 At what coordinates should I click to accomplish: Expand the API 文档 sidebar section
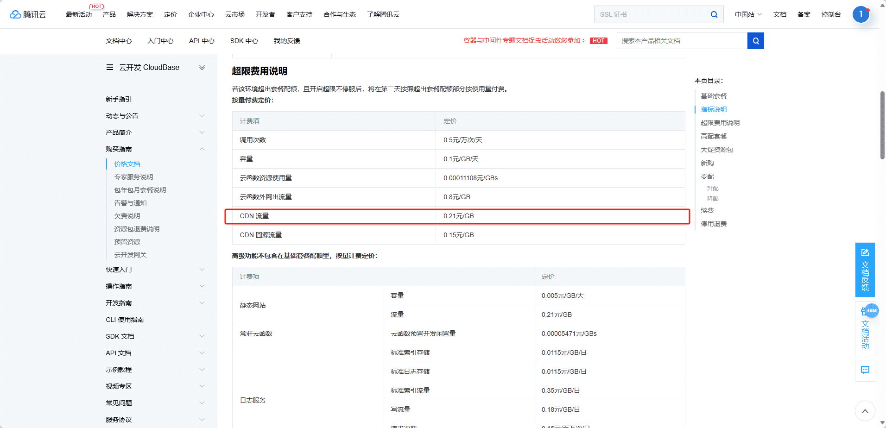click(x=202, y=353)
